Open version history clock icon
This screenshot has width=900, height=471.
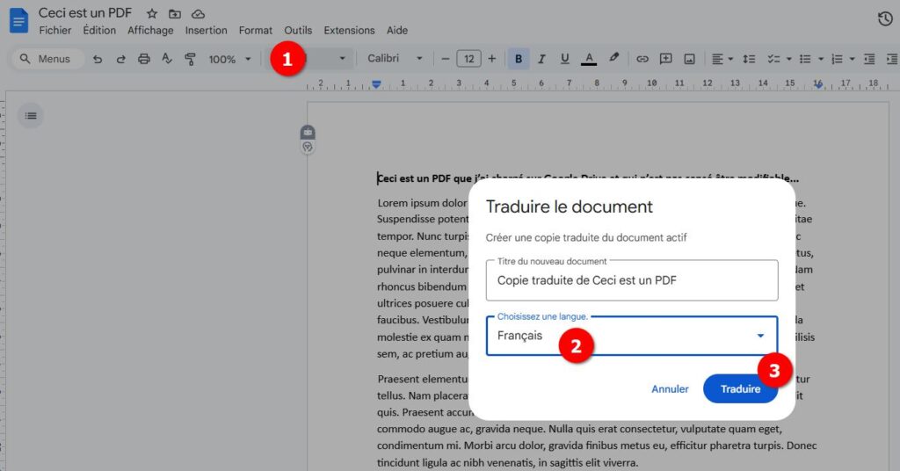click(x=885, y=19)
